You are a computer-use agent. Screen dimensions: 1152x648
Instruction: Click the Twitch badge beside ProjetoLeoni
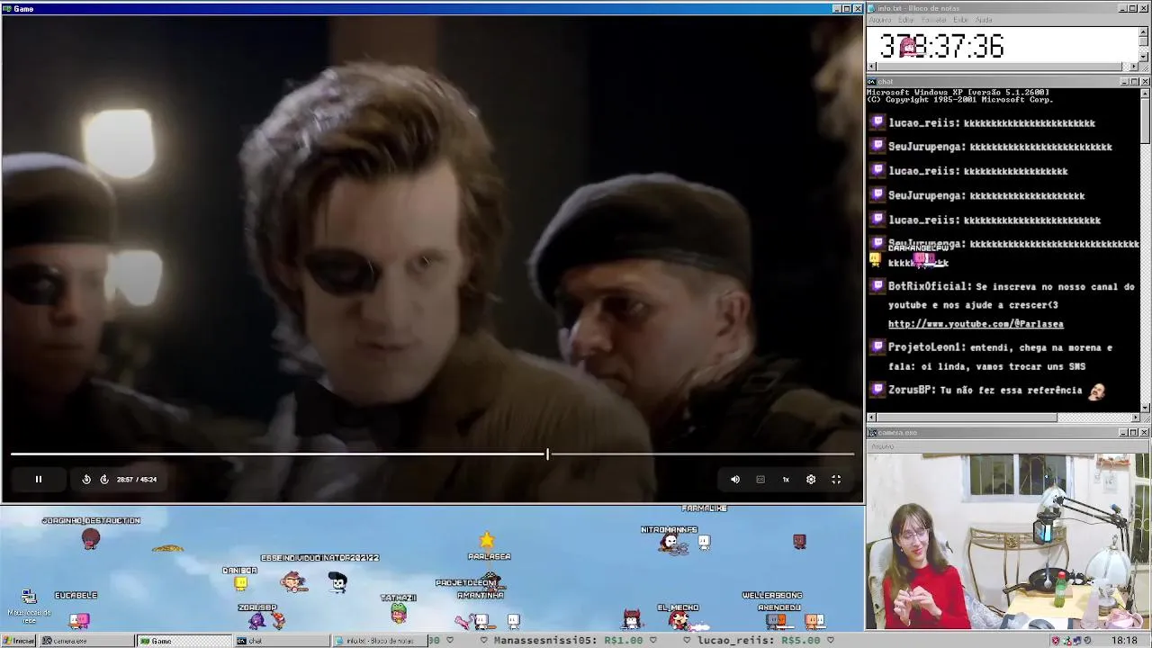[877, 346]
